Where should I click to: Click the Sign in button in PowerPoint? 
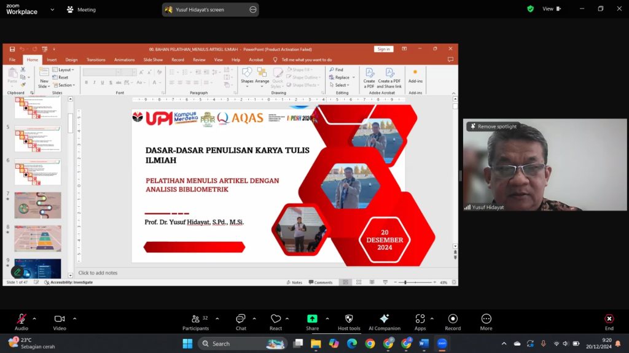[x=383, y=49]
